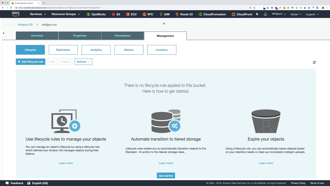
Task: Open a new browser tab
Action: (44, 3)
